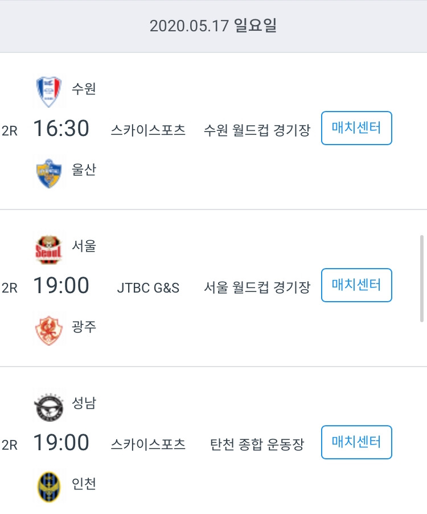
Task: Click the JTBC G&S broadcaster label
Action: click(148, 288)
